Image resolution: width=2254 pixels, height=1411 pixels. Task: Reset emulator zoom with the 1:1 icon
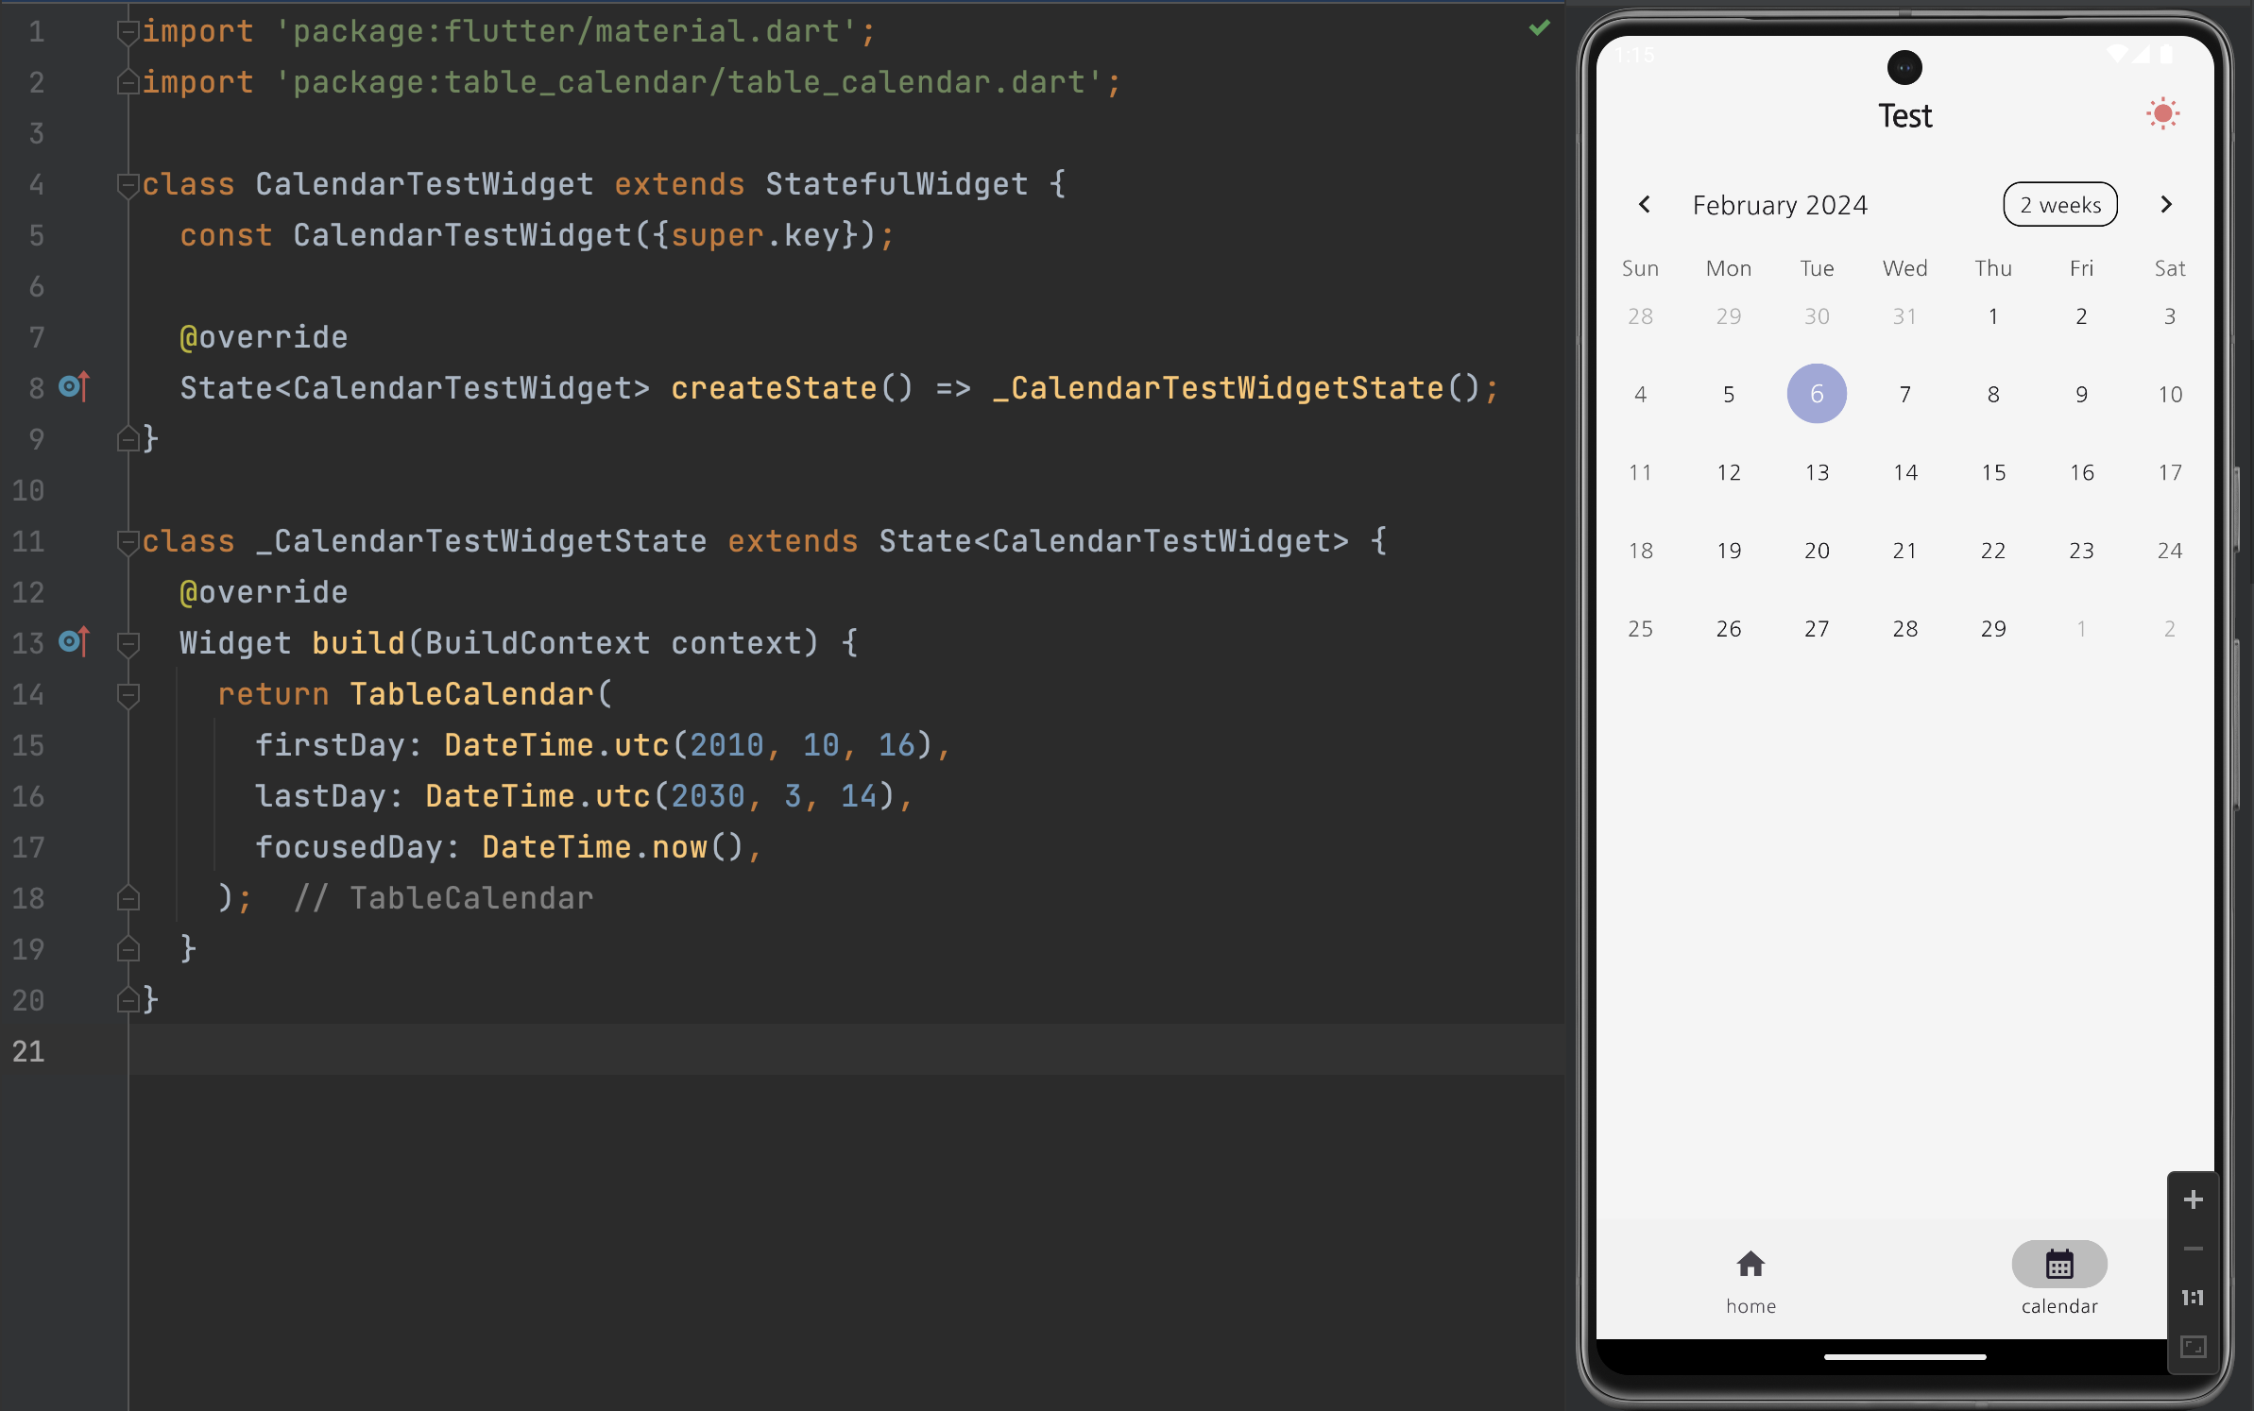click(x=2193, y=1299)
